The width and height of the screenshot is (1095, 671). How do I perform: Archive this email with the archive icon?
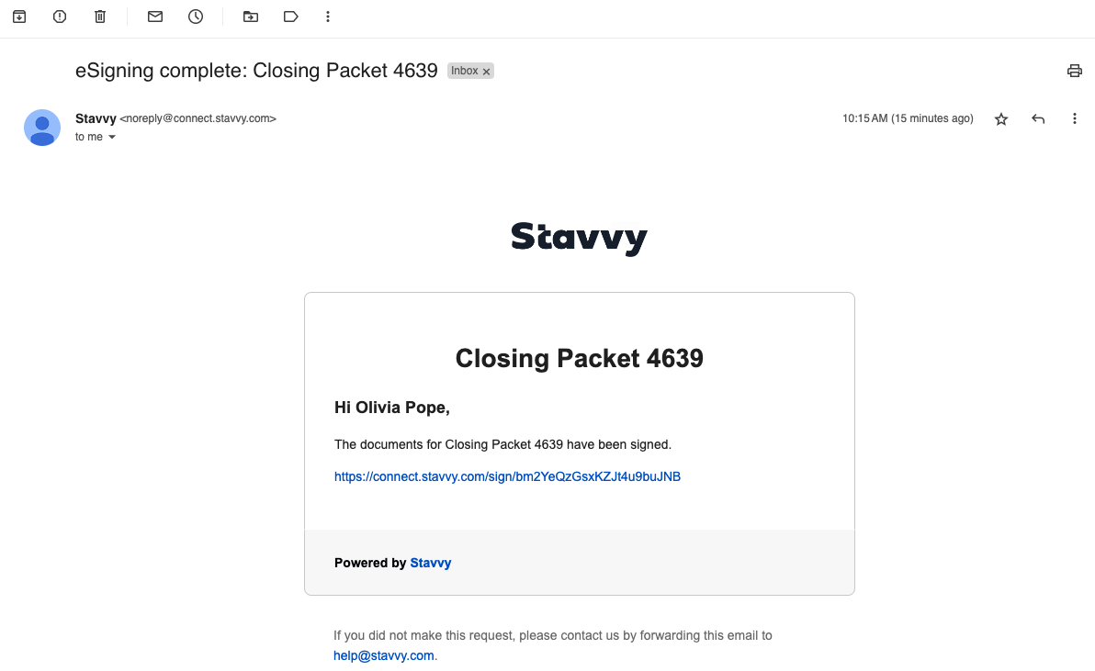pyautogui.click(x=19, y=17)
